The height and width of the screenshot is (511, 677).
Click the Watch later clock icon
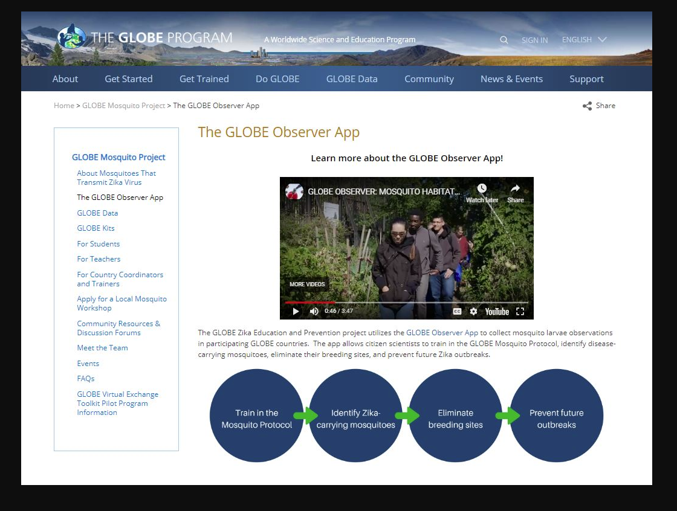tap(482, 188)
